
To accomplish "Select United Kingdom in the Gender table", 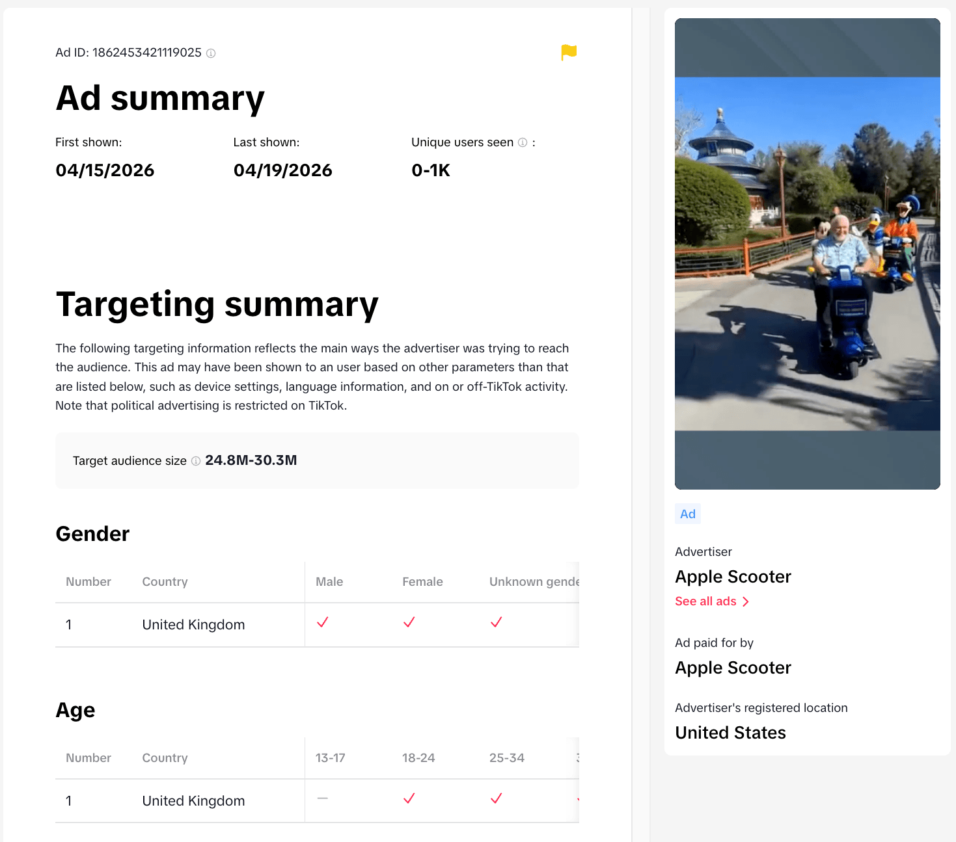I will point(193,624).
